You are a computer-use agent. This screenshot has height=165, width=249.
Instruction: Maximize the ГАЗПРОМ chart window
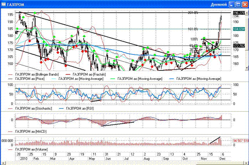(238, 5)
